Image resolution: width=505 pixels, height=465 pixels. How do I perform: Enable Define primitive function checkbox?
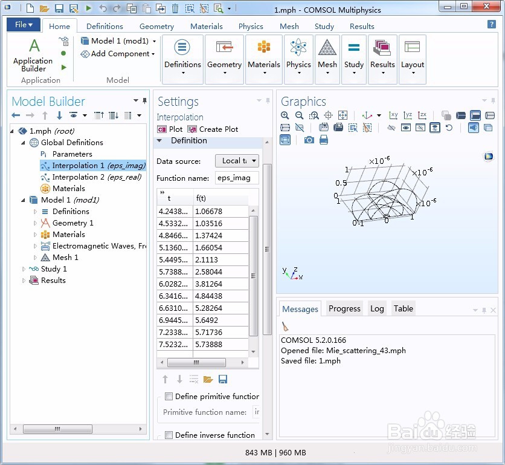(x=169, y=396)
